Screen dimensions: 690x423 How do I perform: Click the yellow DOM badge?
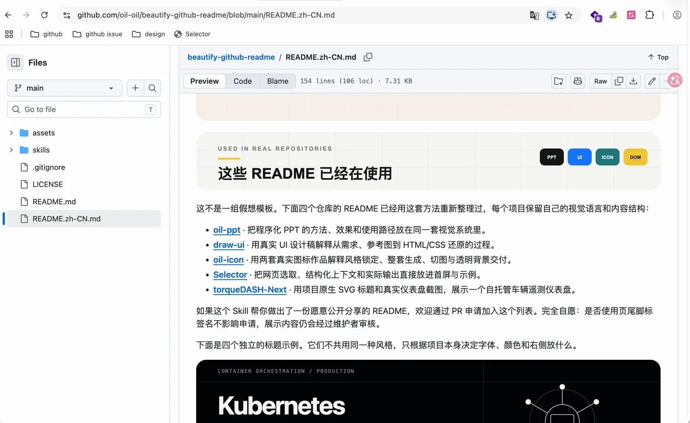coord(635,157)
